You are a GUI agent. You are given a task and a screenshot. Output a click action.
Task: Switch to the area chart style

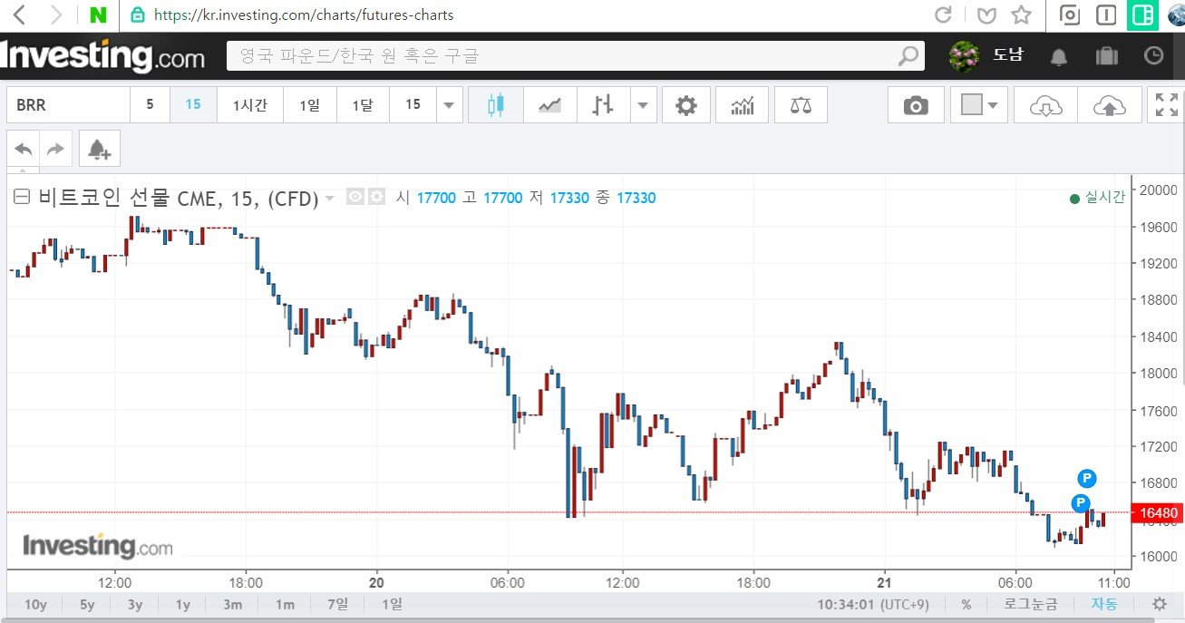tap(549, 104)
